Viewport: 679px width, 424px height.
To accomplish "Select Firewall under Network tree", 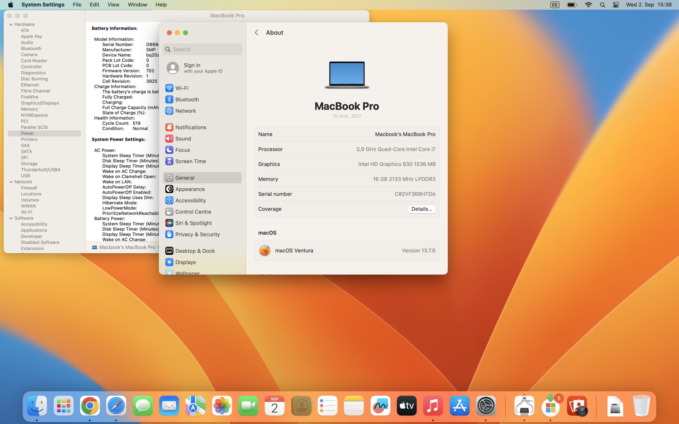I will tap(29, 188).
